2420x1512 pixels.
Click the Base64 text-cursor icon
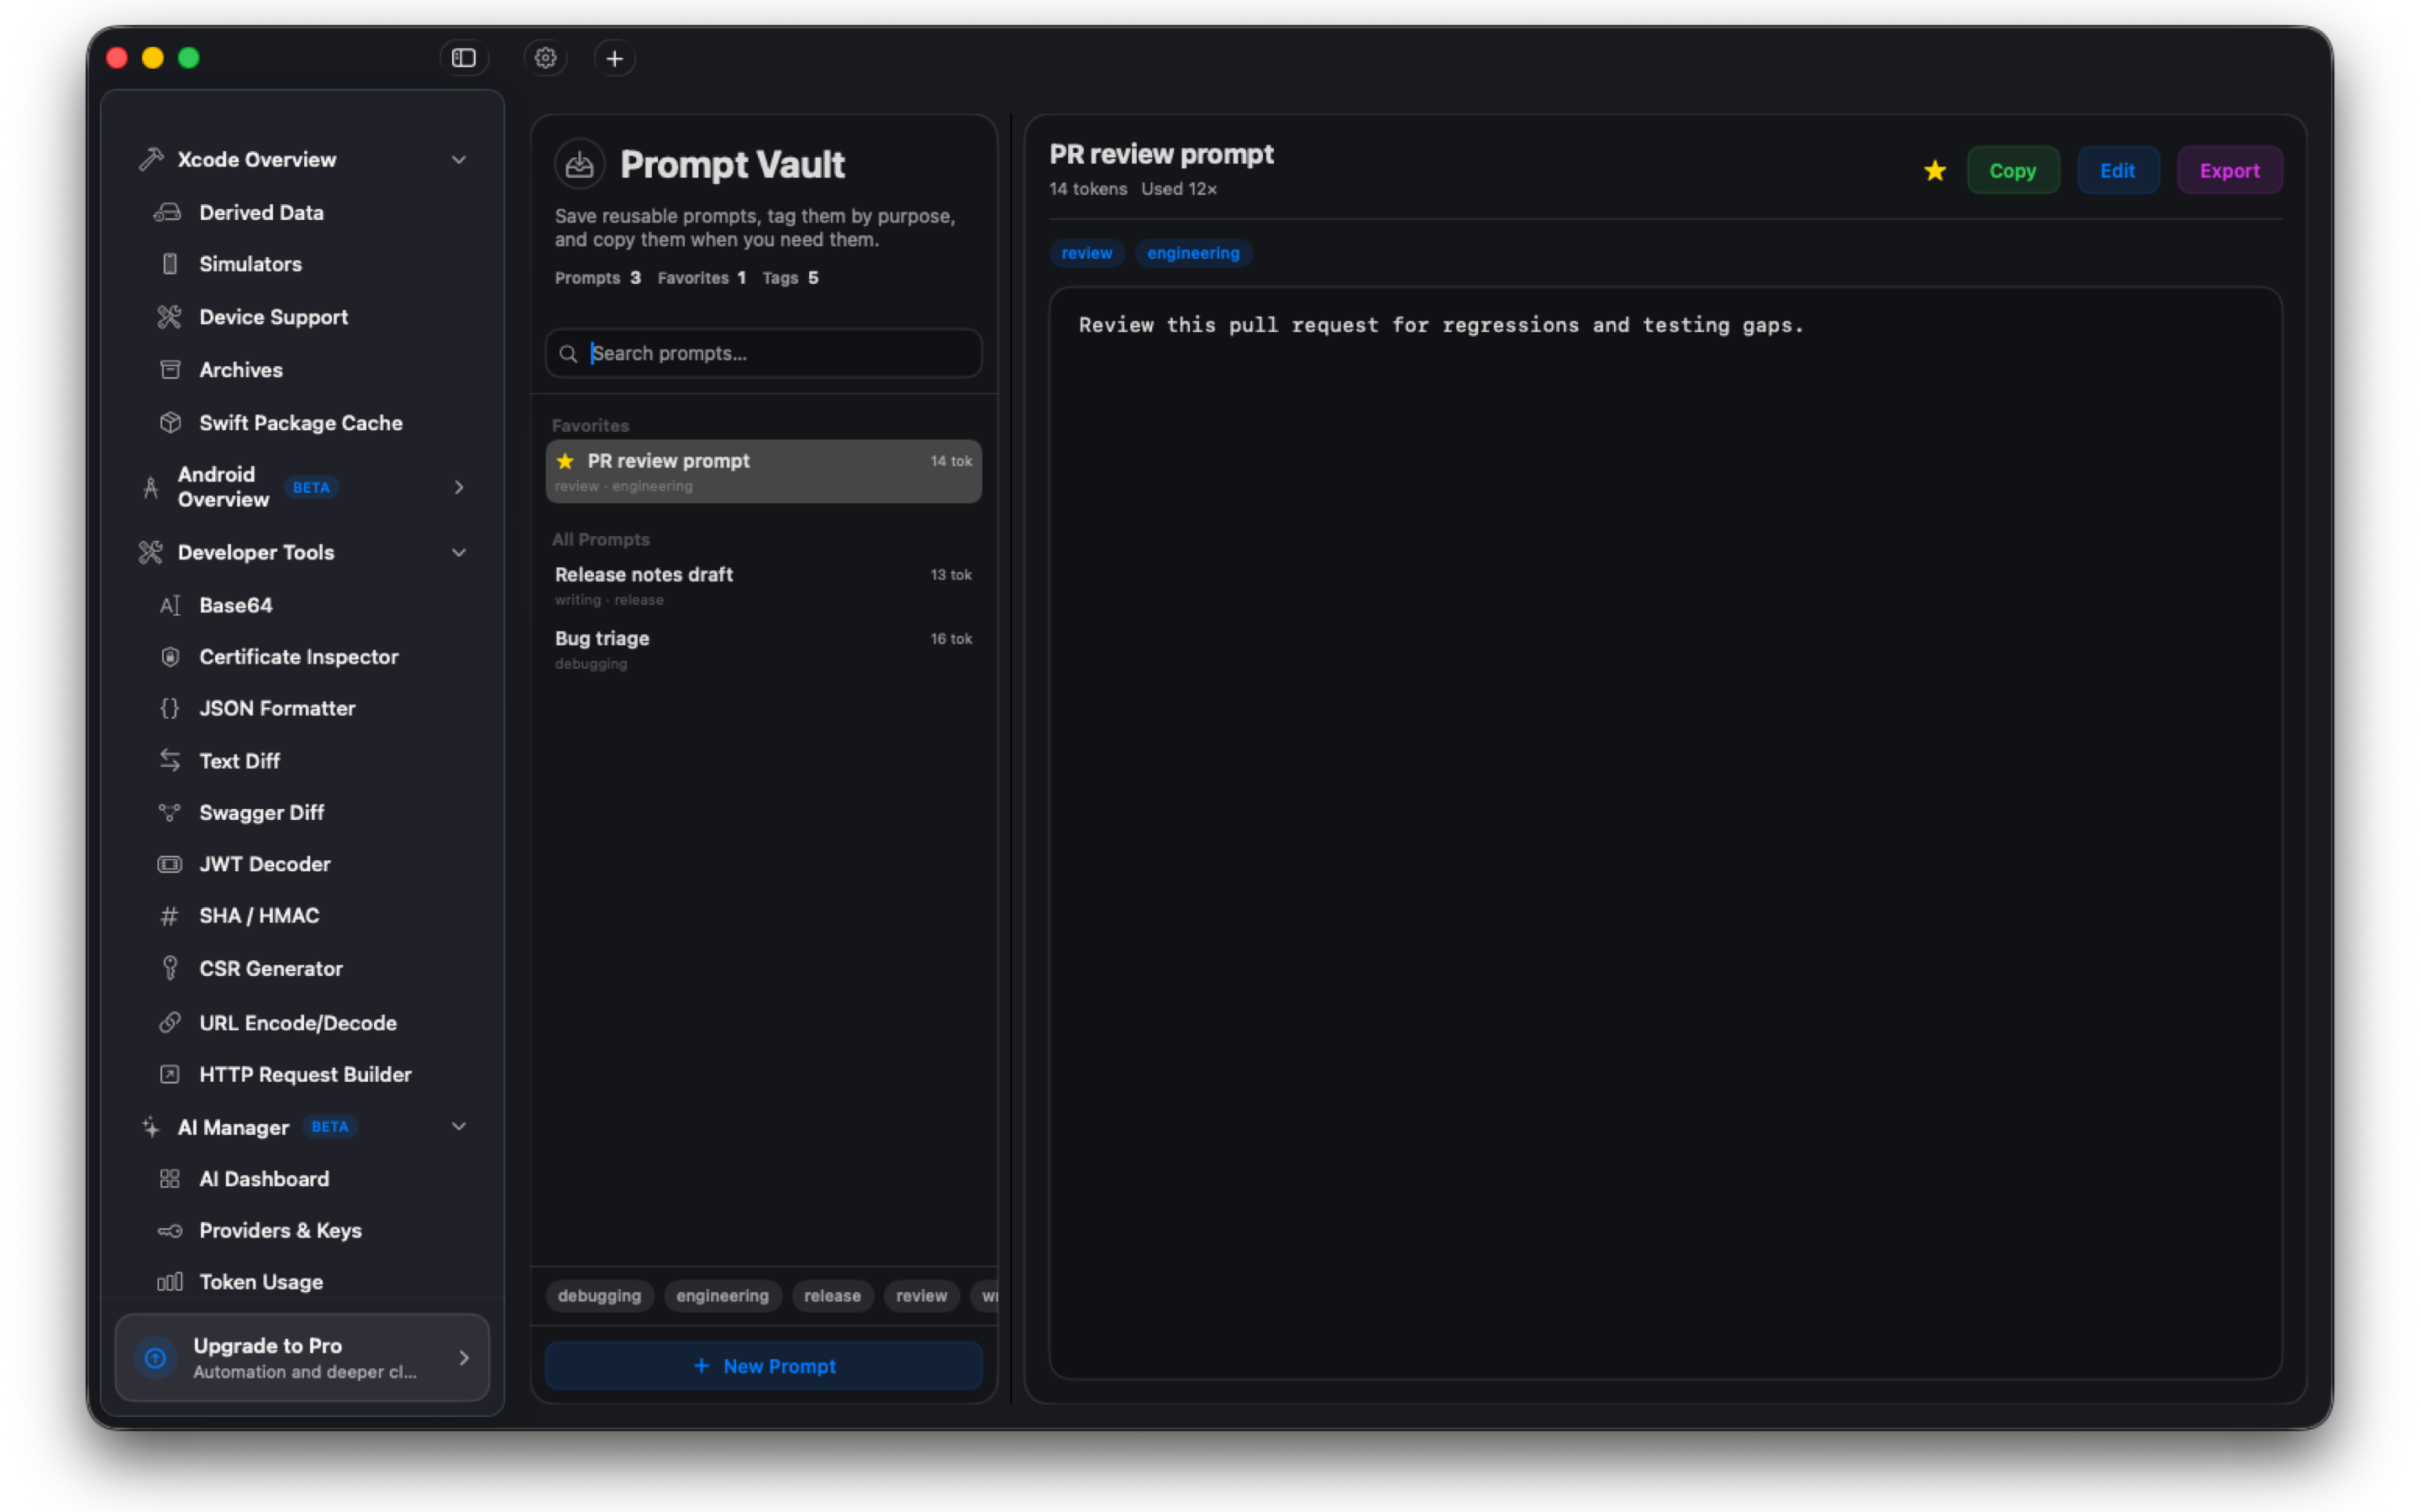pos(170,605)
